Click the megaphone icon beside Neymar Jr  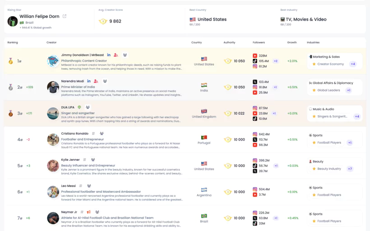click(x=89, y=212)
